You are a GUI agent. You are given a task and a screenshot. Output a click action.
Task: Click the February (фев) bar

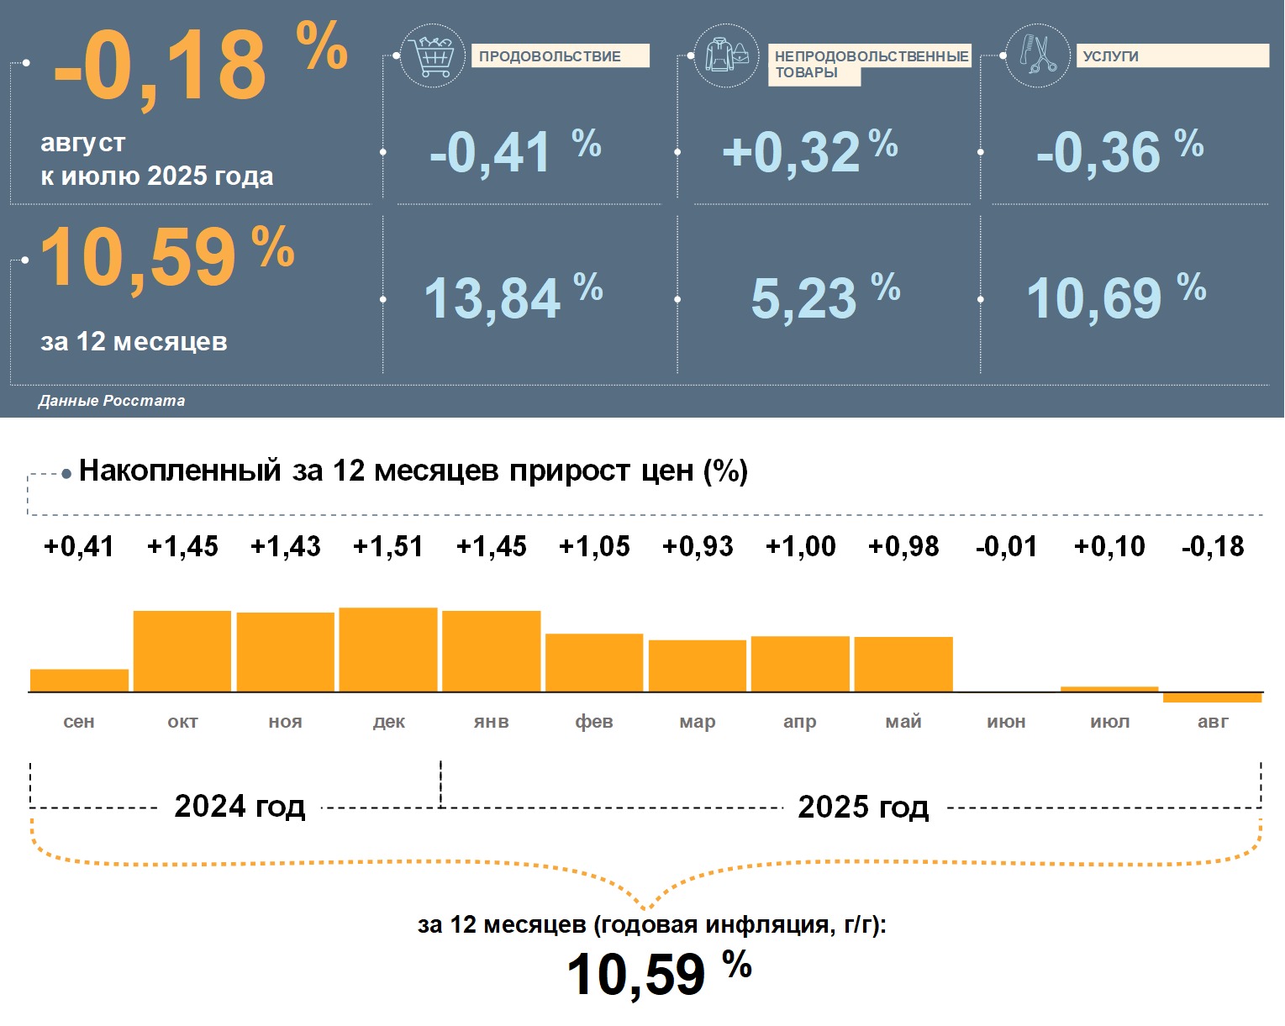(x=594, y=663)
